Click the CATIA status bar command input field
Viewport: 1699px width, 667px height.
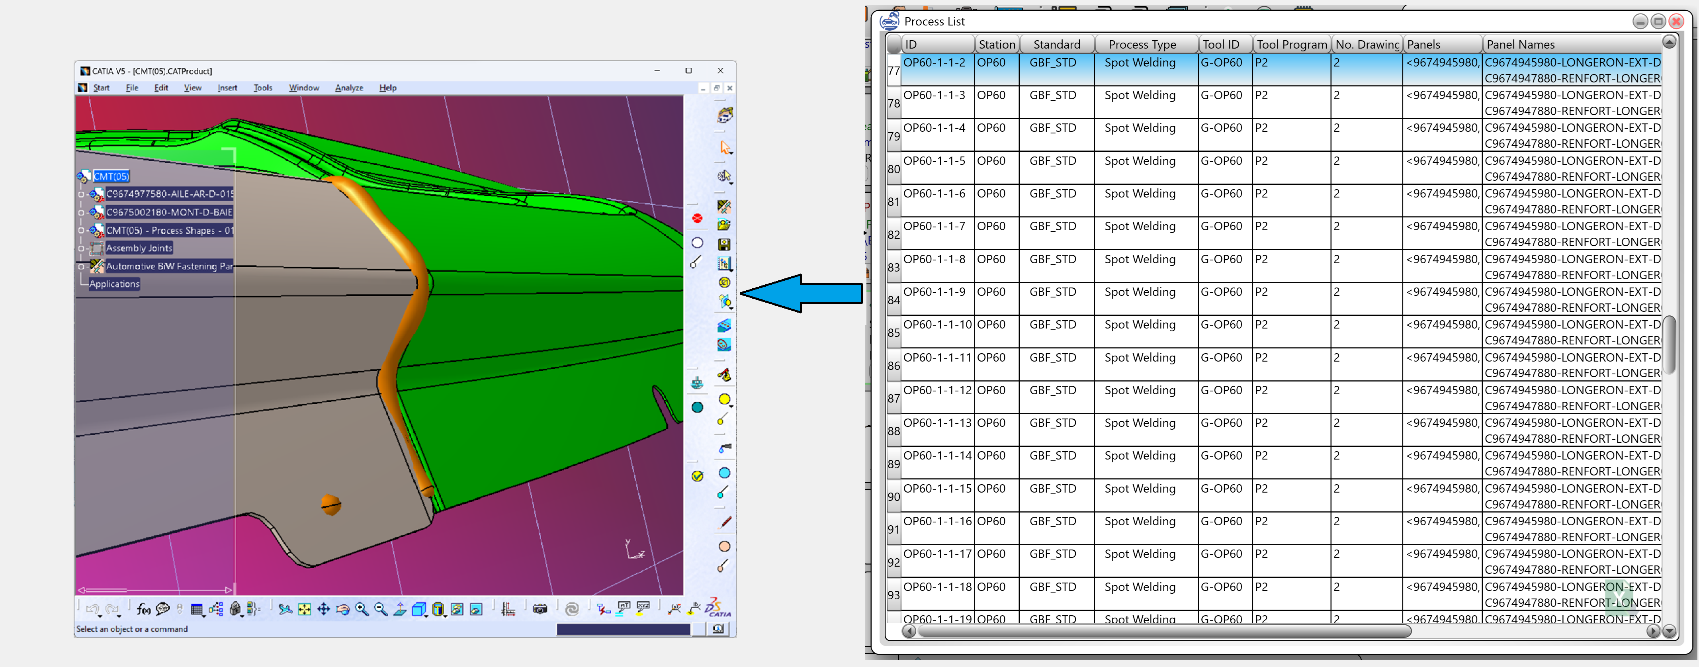click(623, 629)
